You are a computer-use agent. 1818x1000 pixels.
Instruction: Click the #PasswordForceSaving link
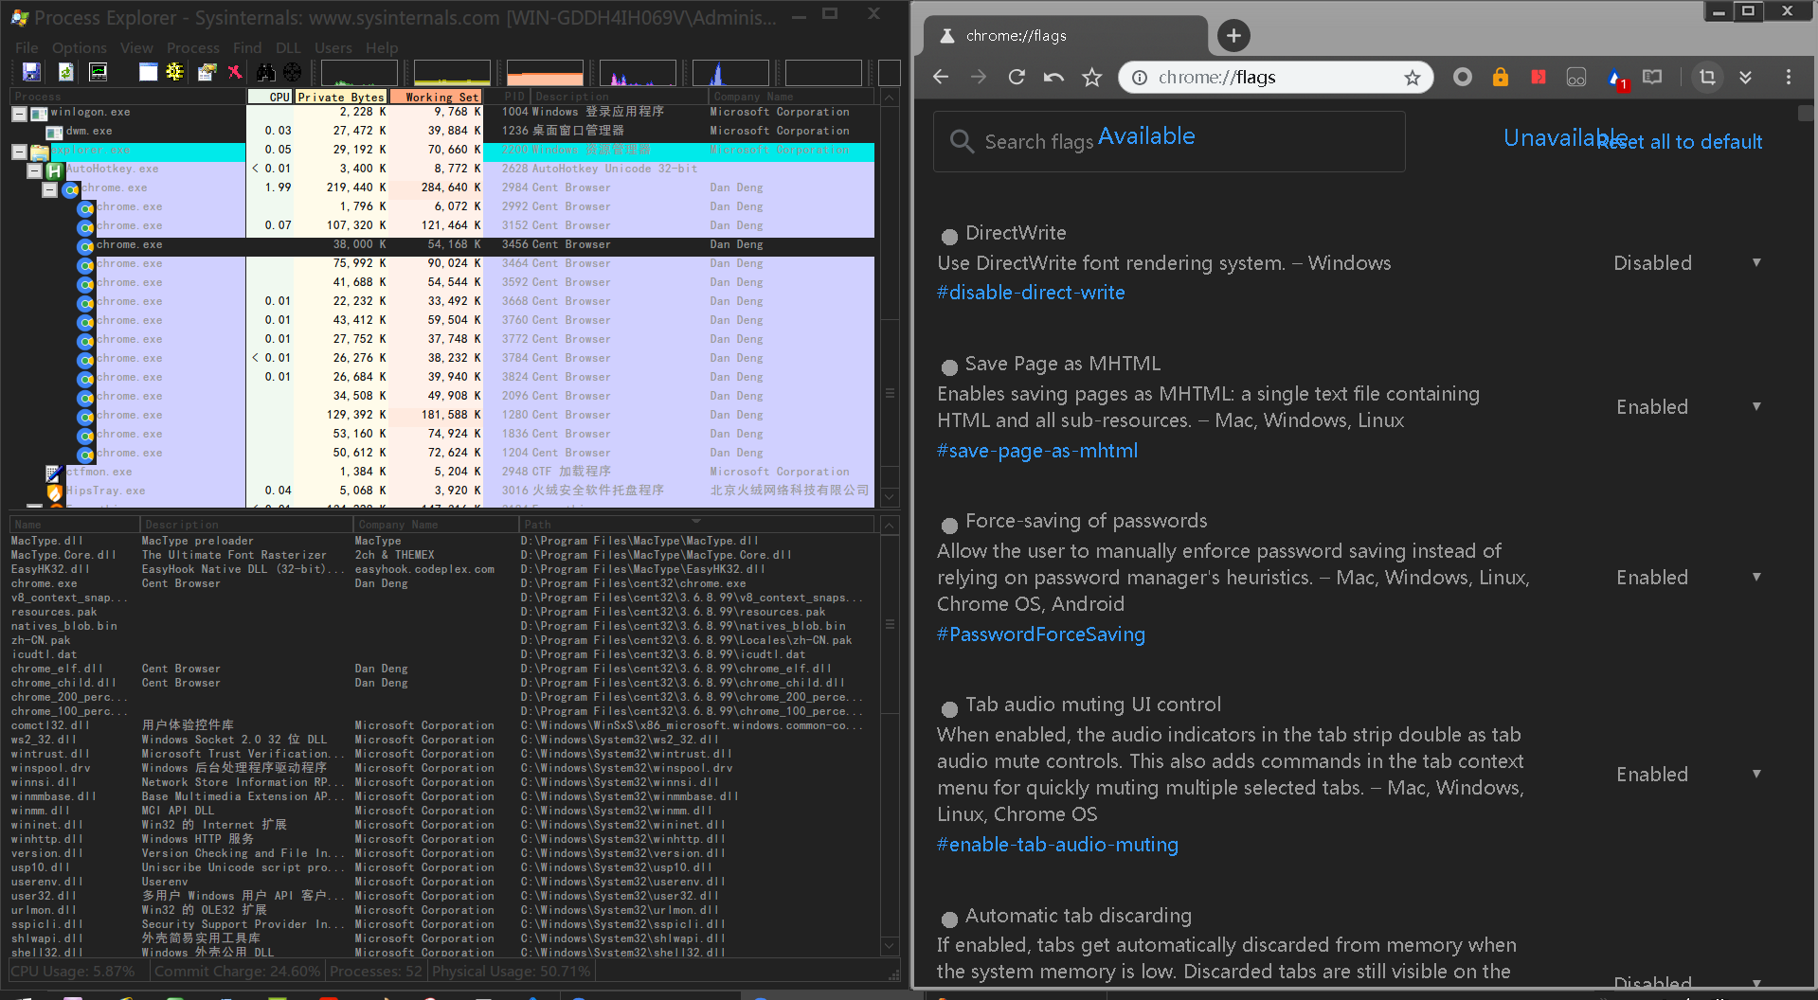tap(1040, 634)
